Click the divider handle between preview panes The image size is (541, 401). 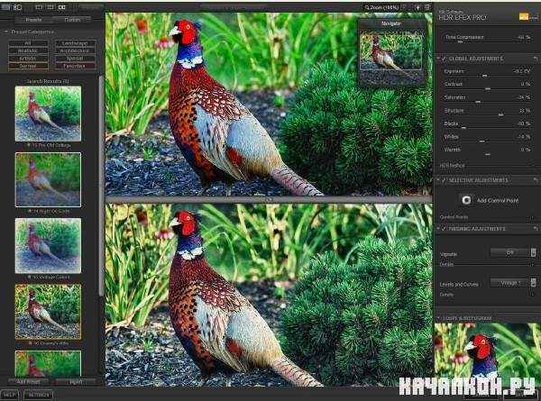pyautogui.click(x=269, y=199)
